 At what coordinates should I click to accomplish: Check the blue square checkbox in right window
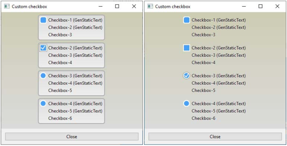click(x=187, y=48)
